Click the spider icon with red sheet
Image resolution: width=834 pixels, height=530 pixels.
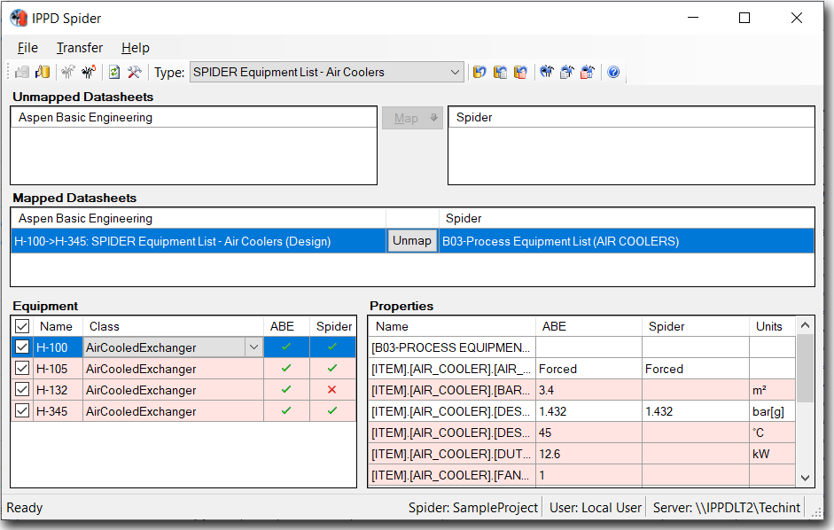pos(587,72)
